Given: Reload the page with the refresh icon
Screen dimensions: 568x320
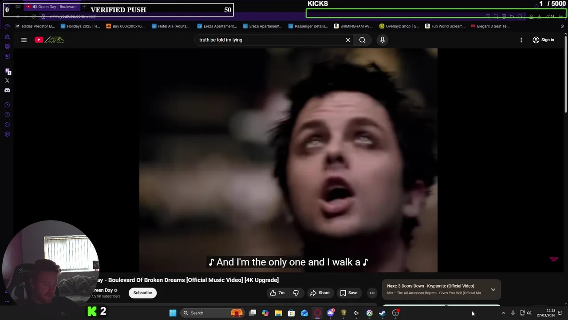Looking at the screenshot, I should click(33, 16).
